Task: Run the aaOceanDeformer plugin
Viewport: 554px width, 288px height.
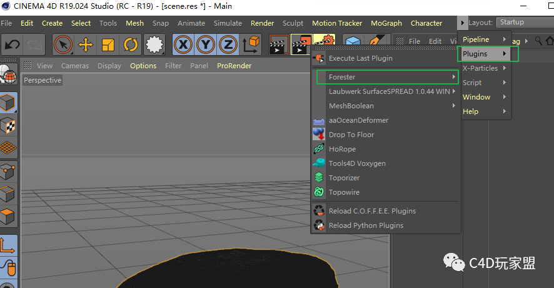Action: tap(386, 120)
